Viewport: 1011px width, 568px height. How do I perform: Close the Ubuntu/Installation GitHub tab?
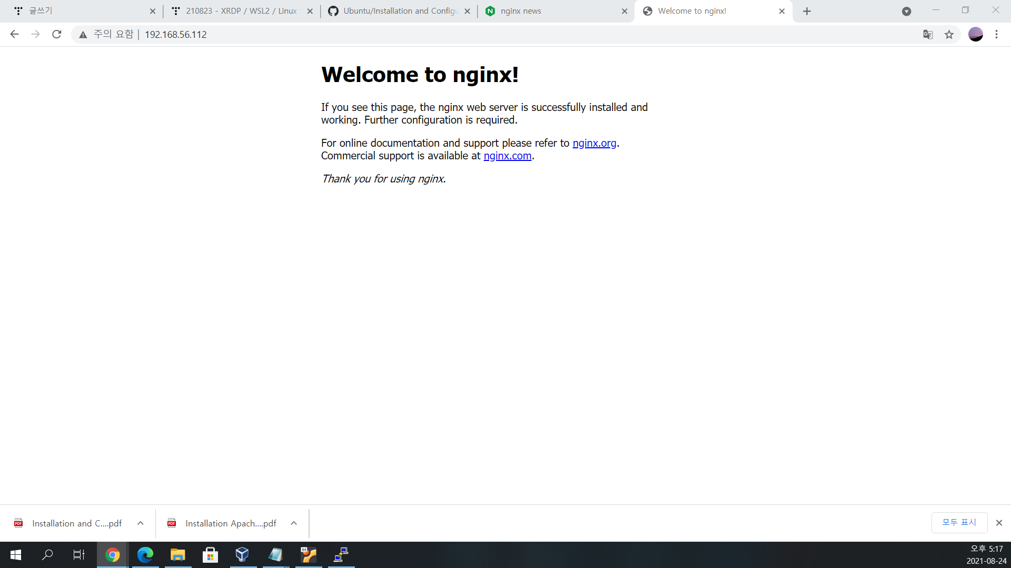(x=467, y=11)
